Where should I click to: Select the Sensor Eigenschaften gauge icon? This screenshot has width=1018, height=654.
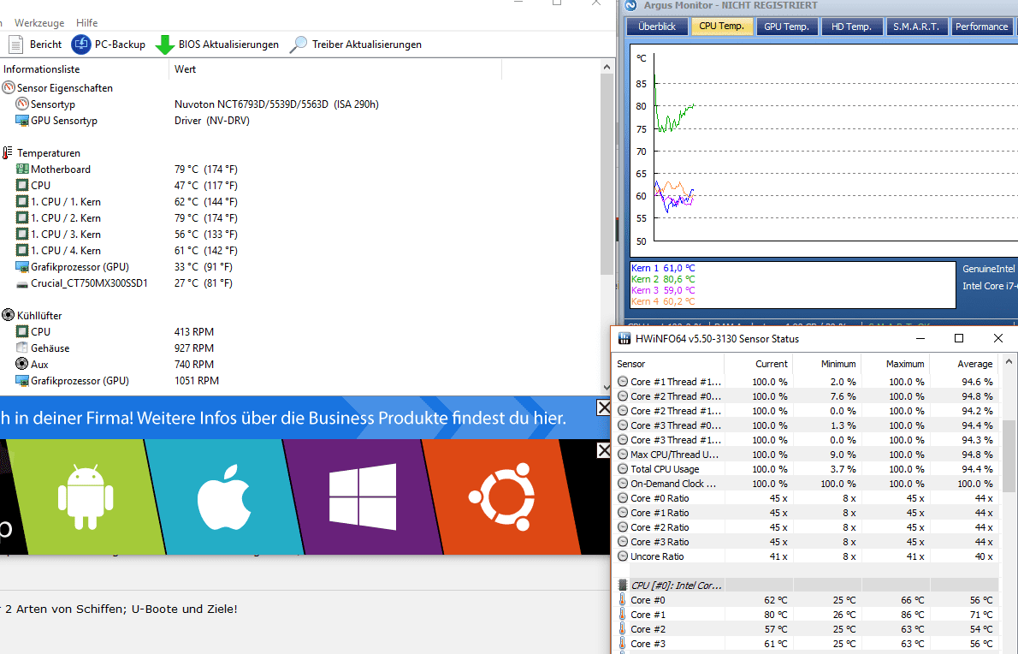[9, 87]
